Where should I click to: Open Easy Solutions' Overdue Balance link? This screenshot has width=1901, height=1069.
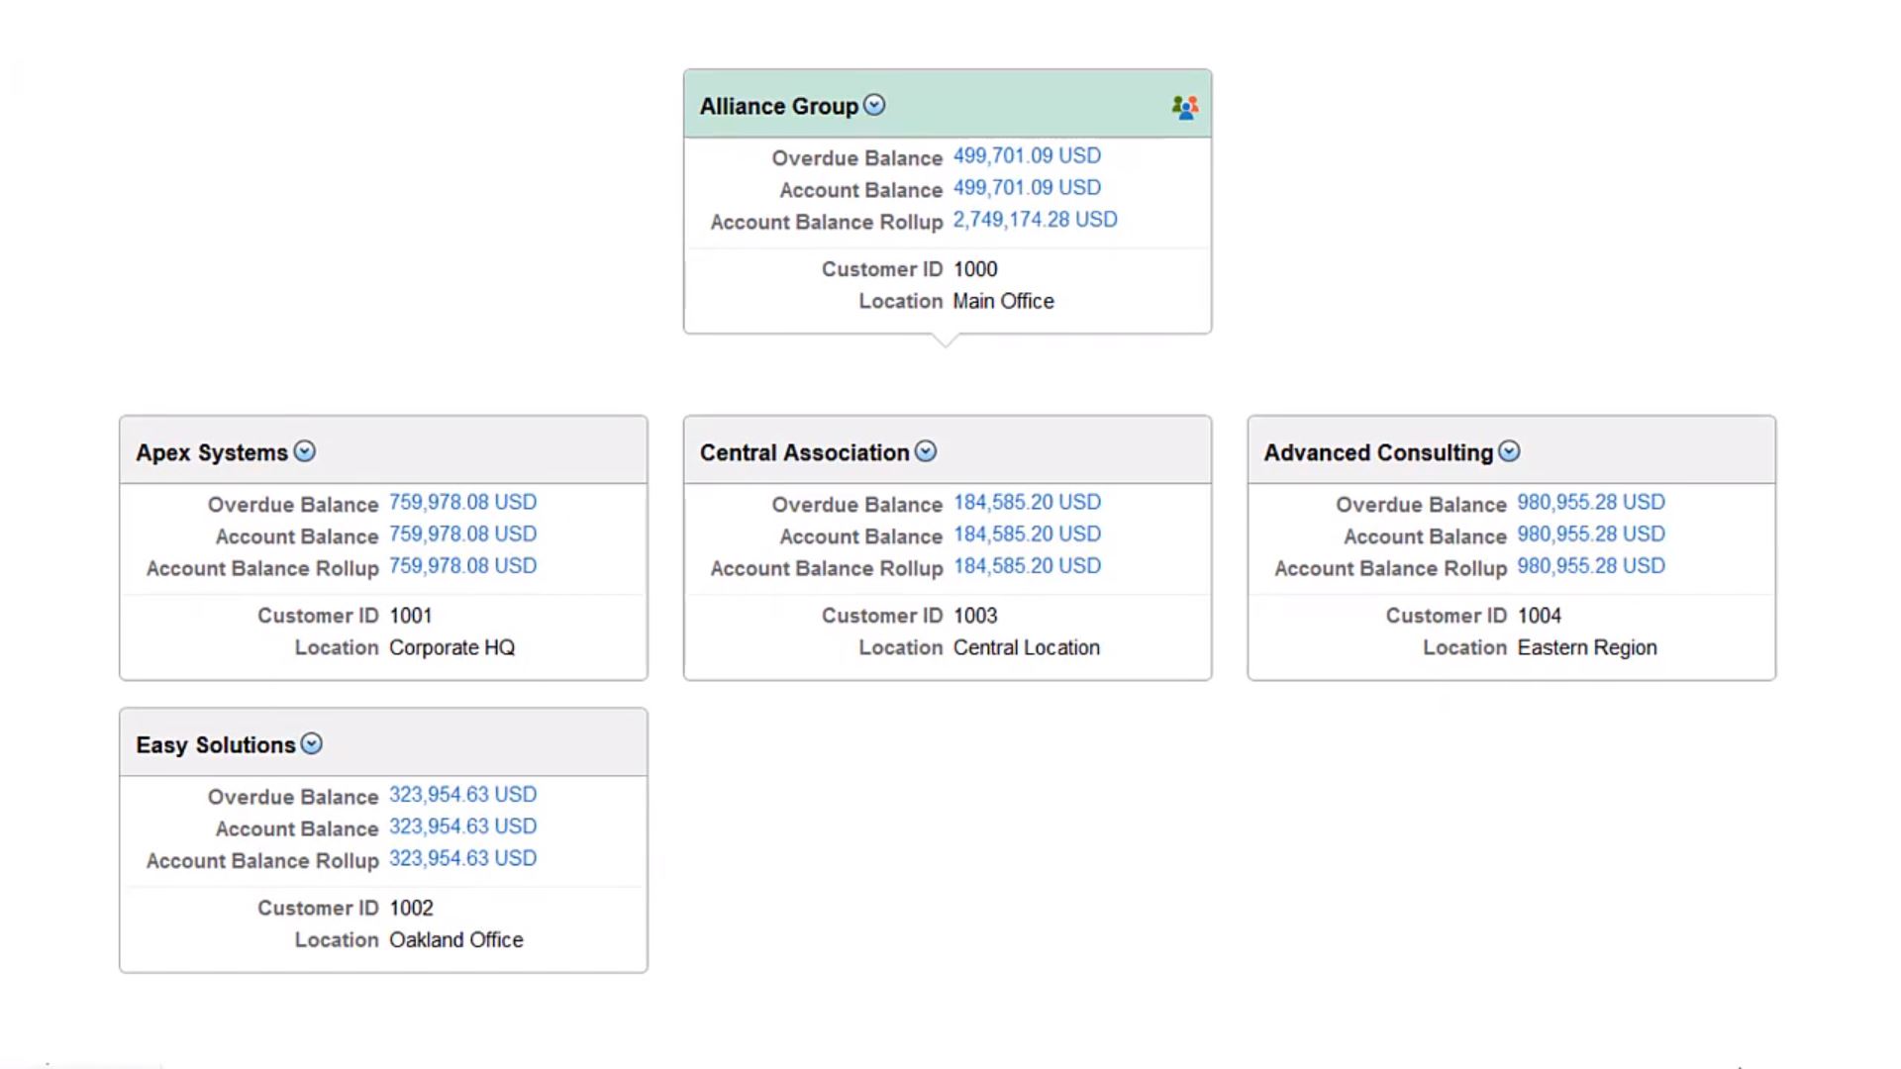462,794
